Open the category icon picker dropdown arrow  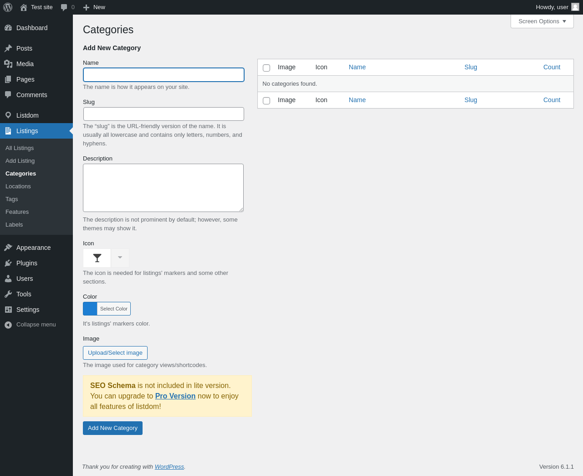point(120,258)
